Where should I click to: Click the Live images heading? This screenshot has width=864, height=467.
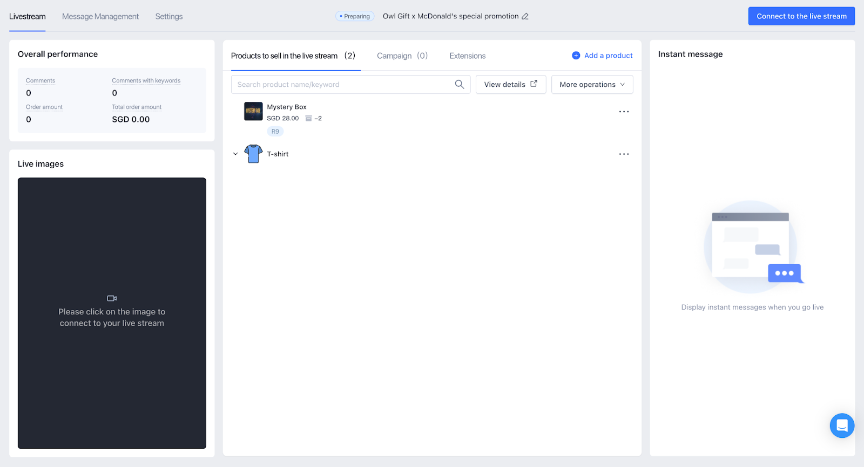(x=40, y=164)
